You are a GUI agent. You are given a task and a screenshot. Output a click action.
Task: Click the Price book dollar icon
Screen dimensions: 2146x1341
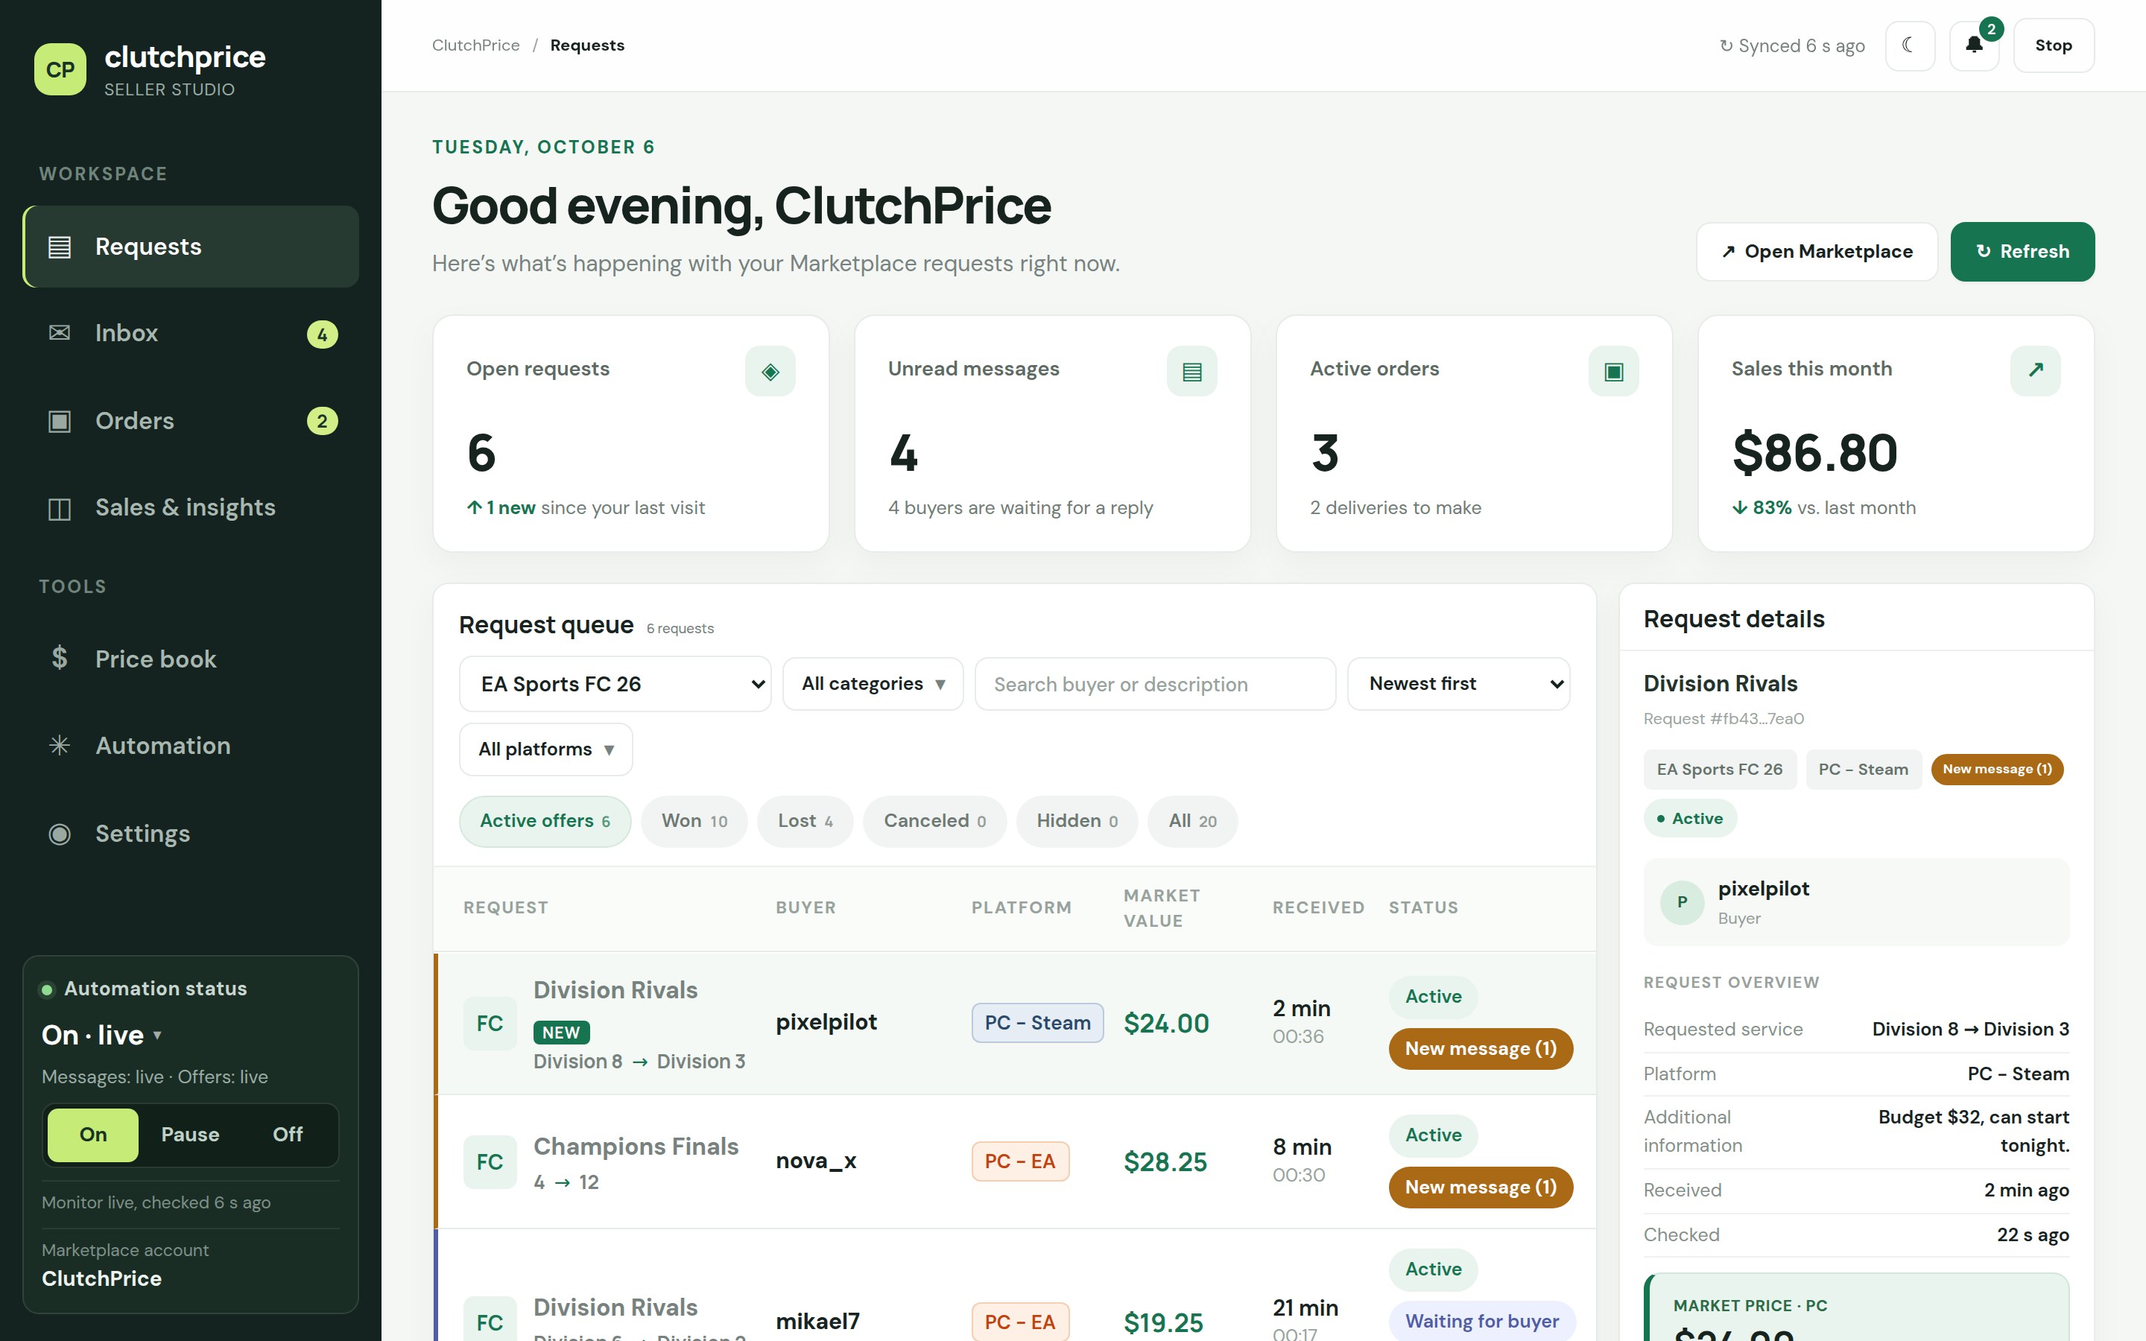point(60,658)
